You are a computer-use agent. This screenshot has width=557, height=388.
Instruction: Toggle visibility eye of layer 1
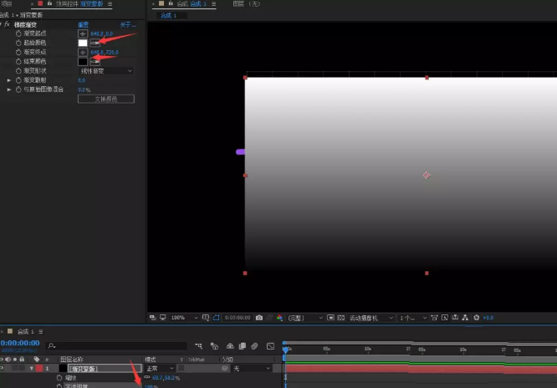2,369
